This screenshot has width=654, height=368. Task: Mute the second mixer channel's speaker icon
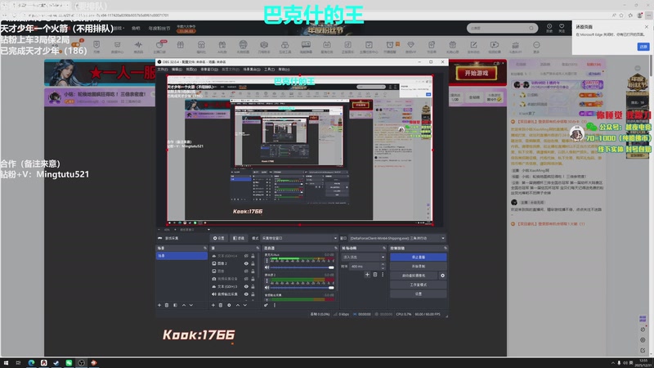coord(267,288)
